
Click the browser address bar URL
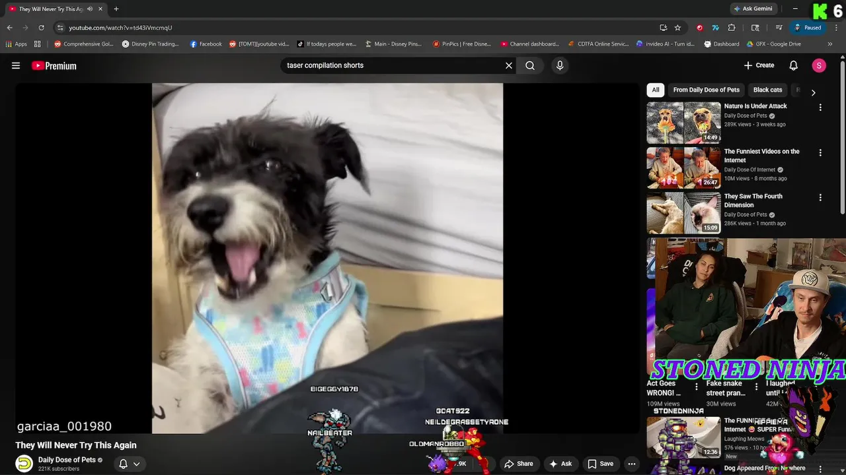pos(120,28)
